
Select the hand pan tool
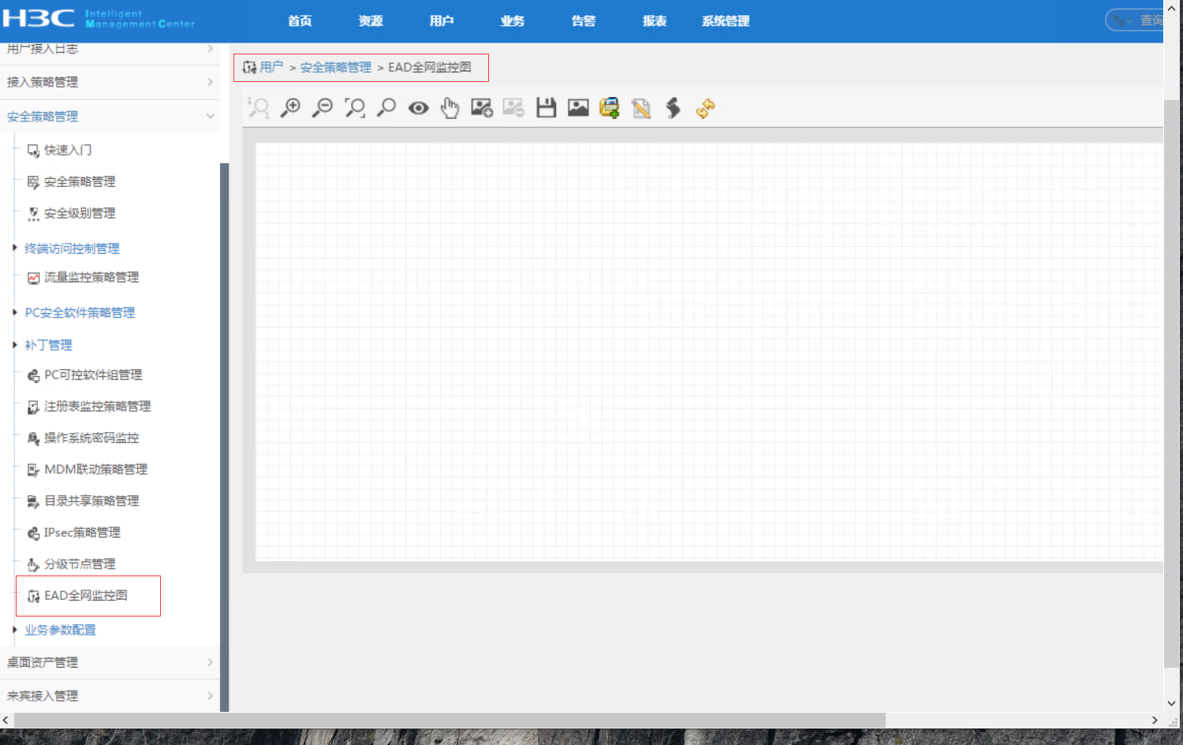coord(450,108)
